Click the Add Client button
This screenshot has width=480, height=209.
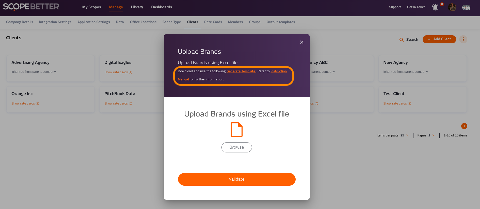(x=439, y=39)
